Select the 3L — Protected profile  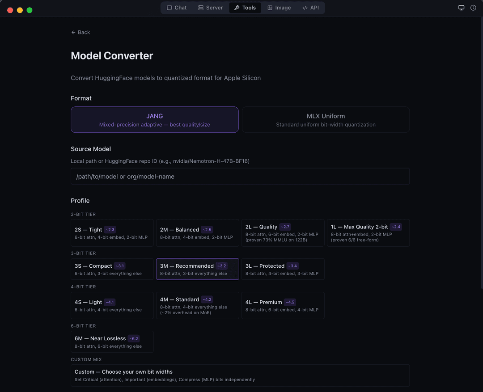coord(283,269)
